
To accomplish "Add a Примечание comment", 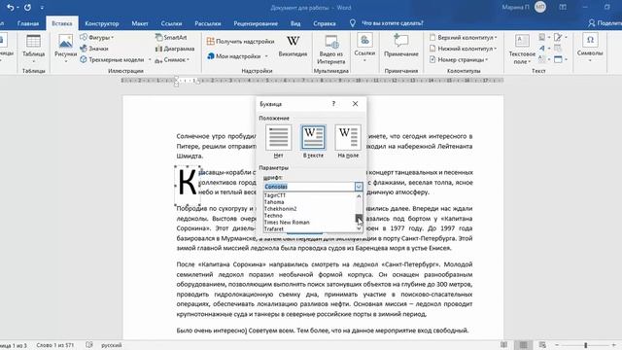I will (x=401, y=46).
